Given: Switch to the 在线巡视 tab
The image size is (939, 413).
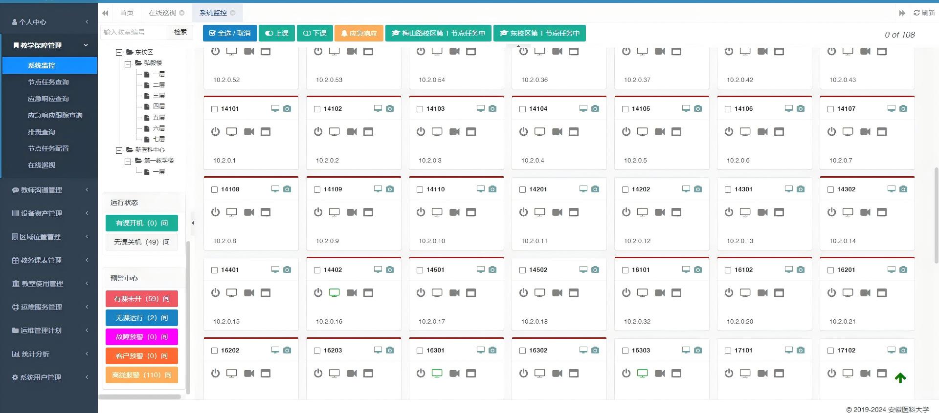Looking at the screenshot, I should (x=162, y=13).
